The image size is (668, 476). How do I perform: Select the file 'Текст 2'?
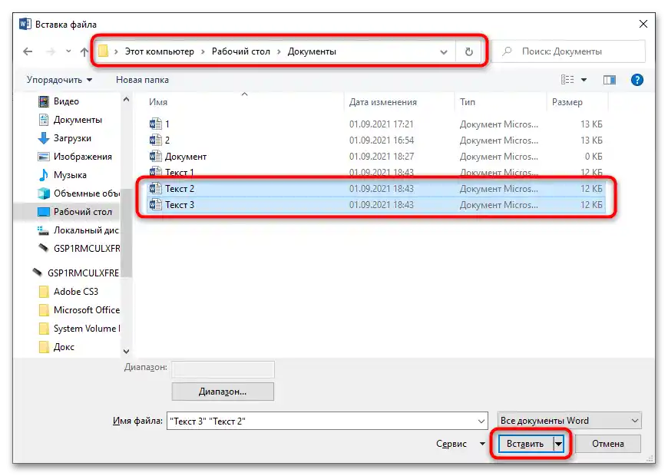[375, 188]
